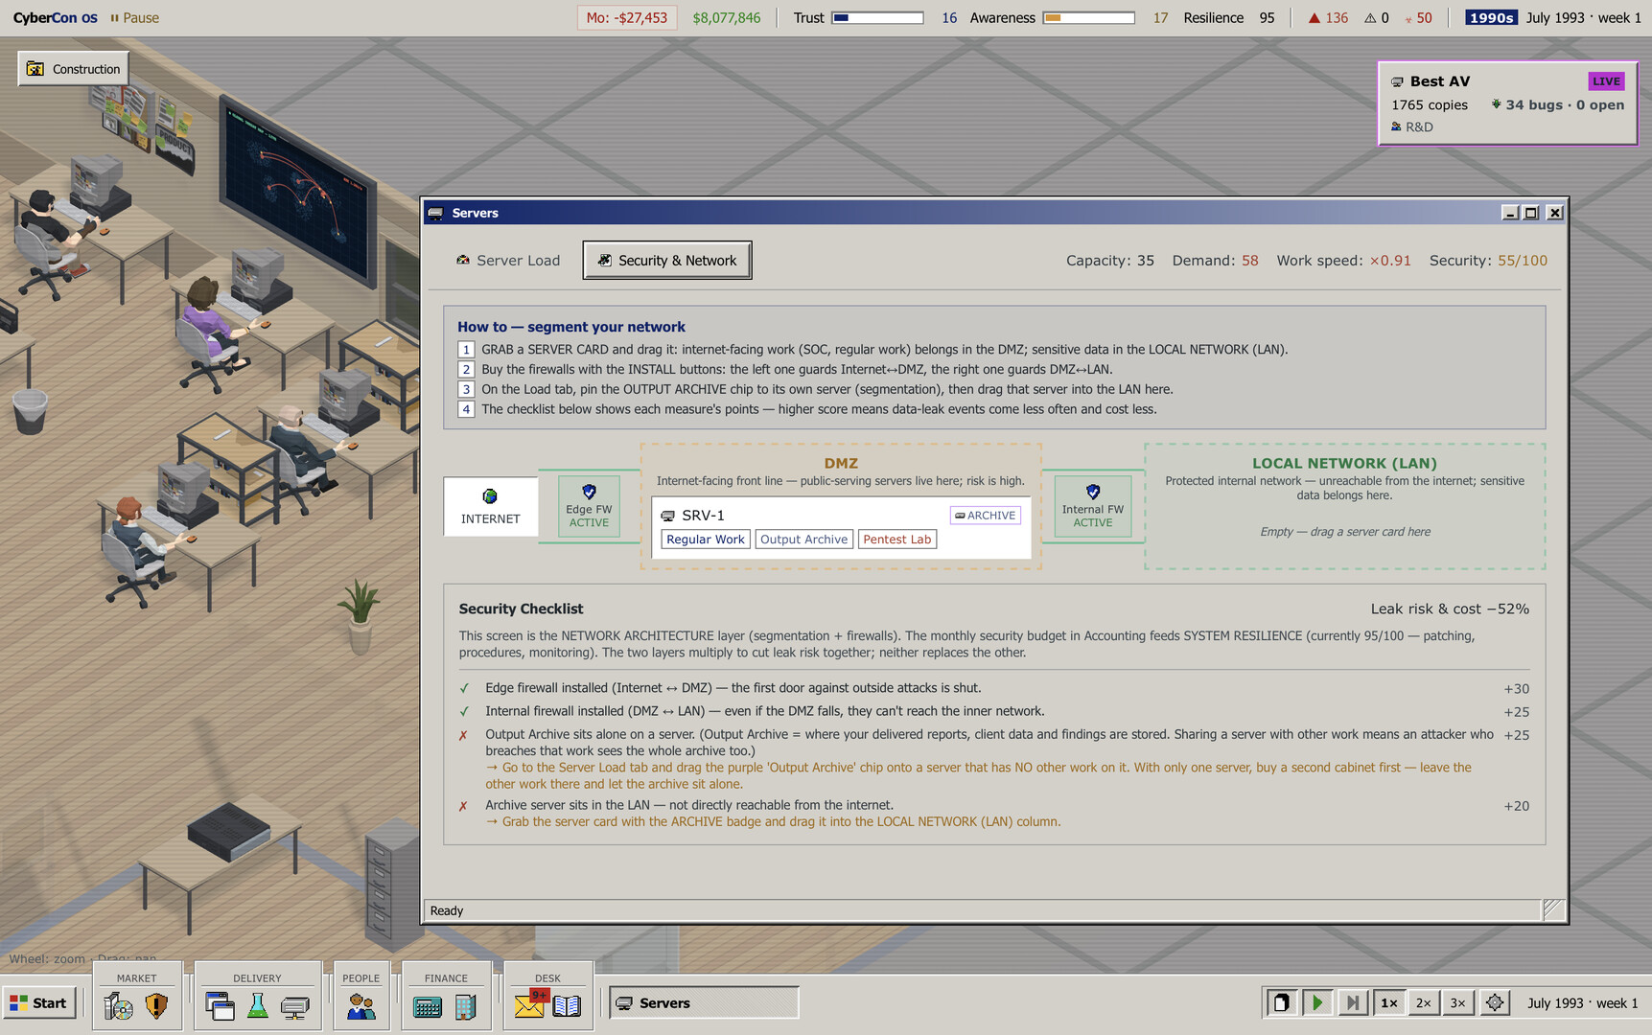Click the cash balance $8,077,846

coord(727,18)
